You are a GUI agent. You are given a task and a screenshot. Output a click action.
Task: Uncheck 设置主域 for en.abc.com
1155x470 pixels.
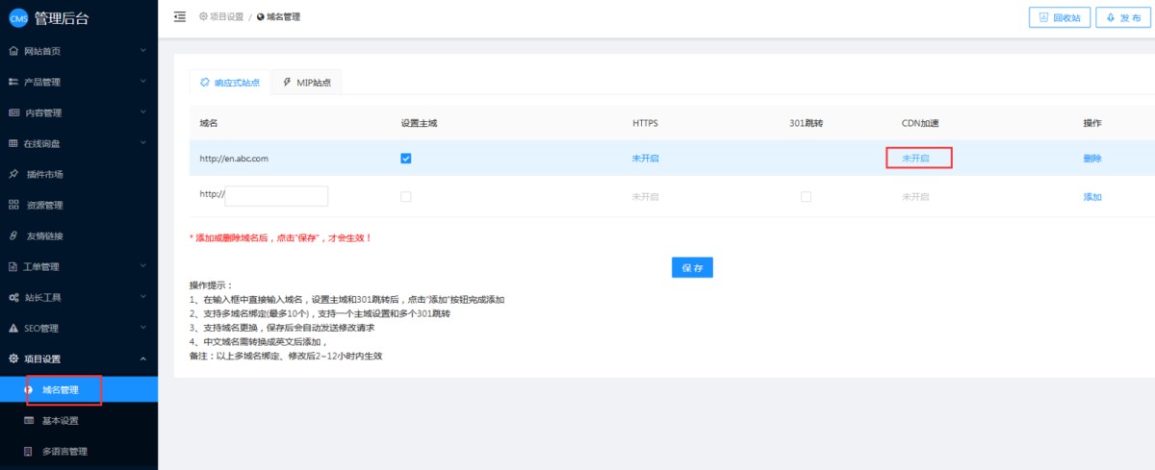coord(406,159)
